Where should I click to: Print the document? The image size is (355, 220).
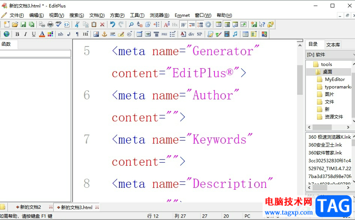tap(50, 24)
